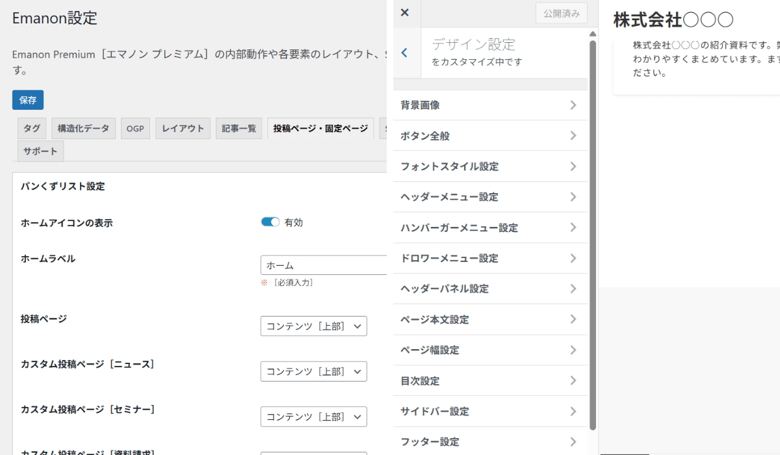Image resolution: width=780 pixels, height=455 pixels.
Task: Click the chevron beside フッター設定
Action: coord(573,441)
